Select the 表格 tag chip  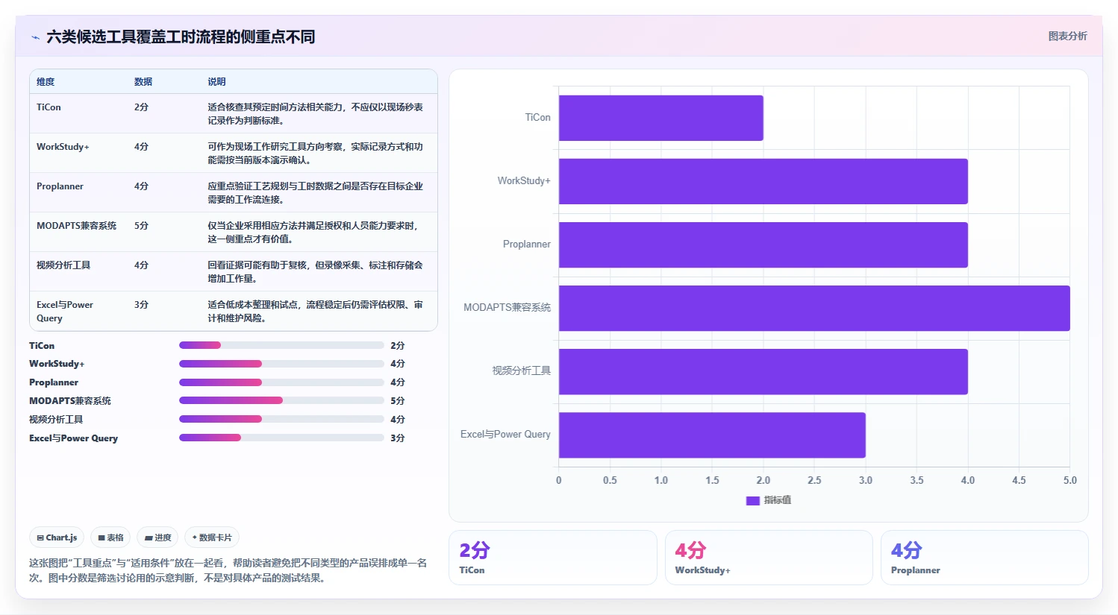(110, 537)
